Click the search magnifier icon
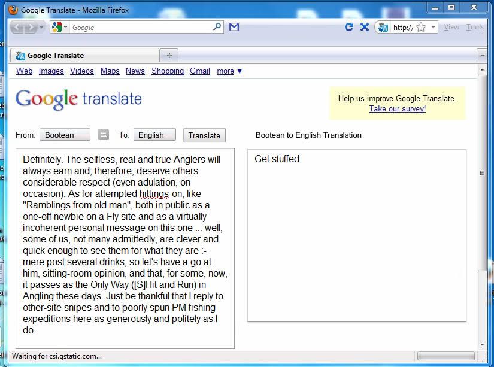The image size is (494, 367). click(217, 27)
